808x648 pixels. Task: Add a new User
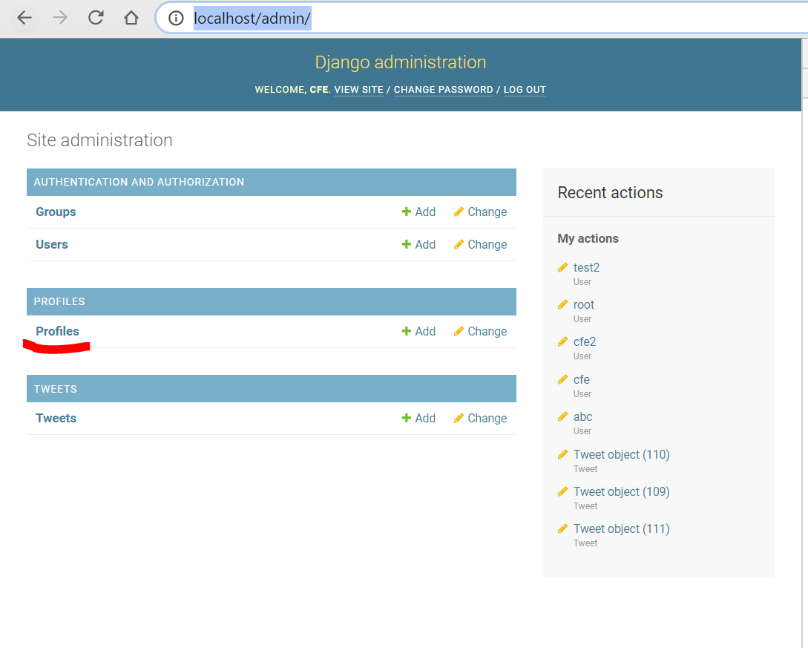tap(418, 244)
